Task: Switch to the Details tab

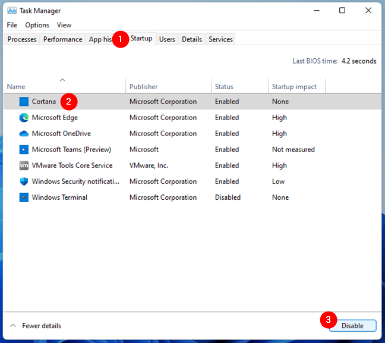Action: point(192,39)
